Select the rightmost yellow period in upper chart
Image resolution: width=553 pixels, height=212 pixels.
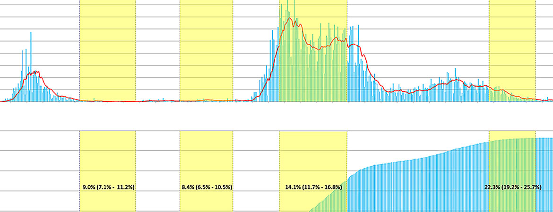pos(512,47)
